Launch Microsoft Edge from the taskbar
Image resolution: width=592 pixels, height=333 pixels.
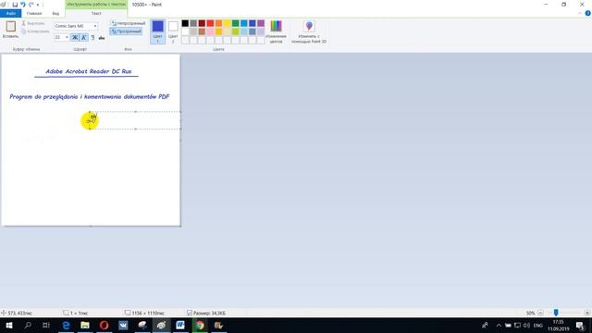click(66, 325)
